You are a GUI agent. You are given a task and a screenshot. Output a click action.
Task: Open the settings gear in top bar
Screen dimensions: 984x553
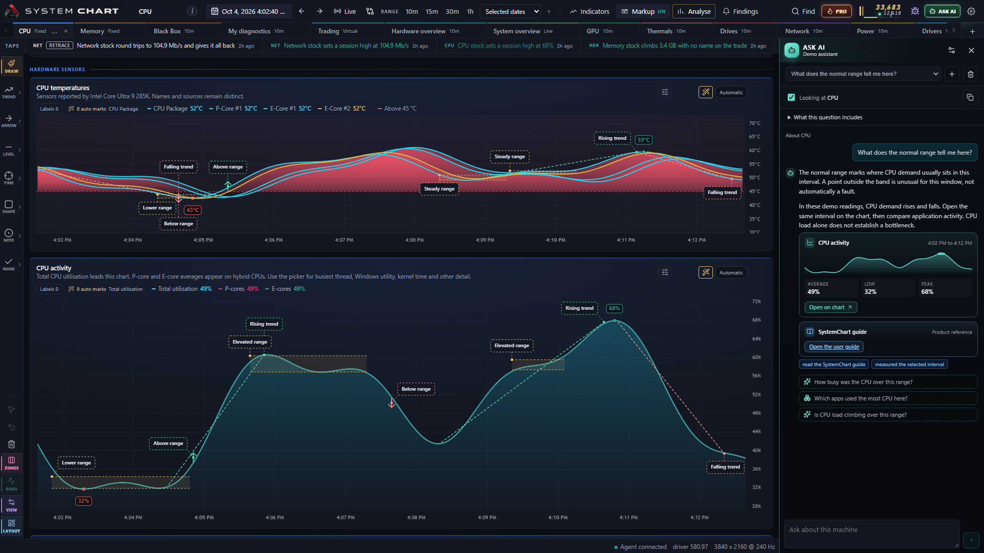[x=971, y=11]
